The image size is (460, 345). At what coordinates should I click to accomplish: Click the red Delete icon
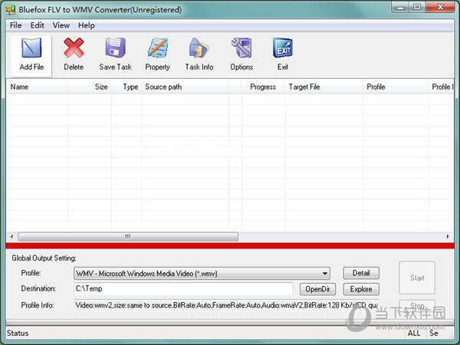pos(74,48)
